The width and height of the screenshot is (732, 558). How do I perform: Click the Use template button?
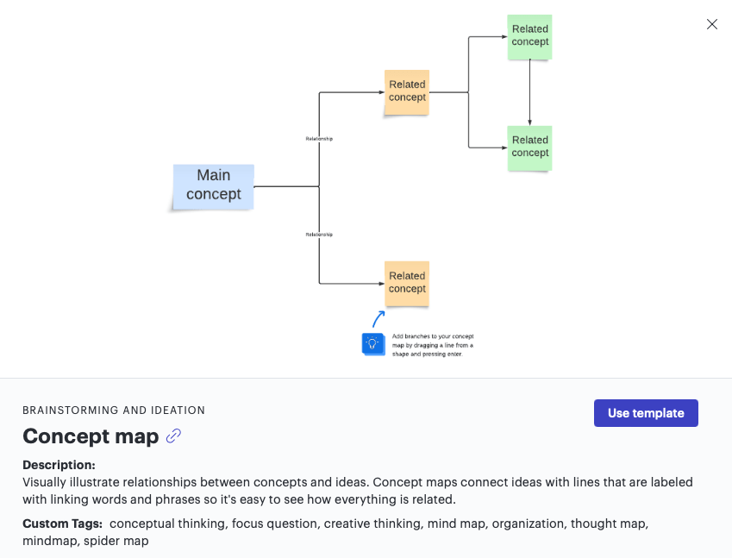point(645,412)
